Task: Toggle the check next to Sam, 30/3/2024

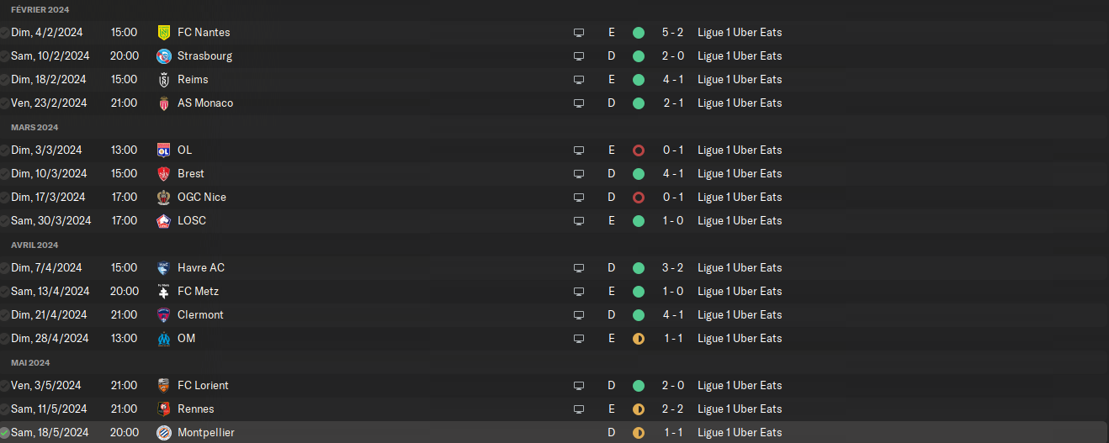Action: (5, 221)
